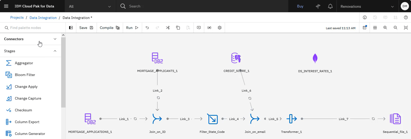
Task: Go to Projects breadcrumb
Action: click(x=17, y=17)
